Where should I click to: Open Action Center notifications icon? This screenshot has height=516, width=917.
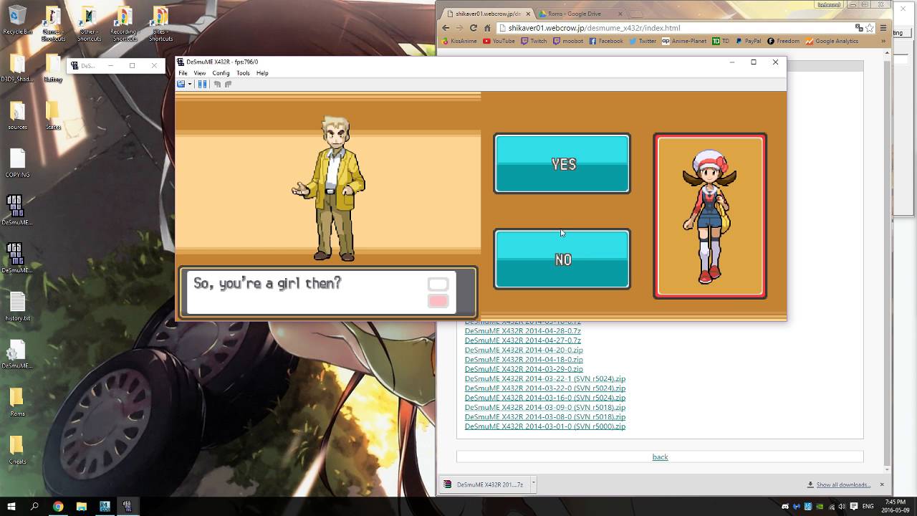pos(854,507)
